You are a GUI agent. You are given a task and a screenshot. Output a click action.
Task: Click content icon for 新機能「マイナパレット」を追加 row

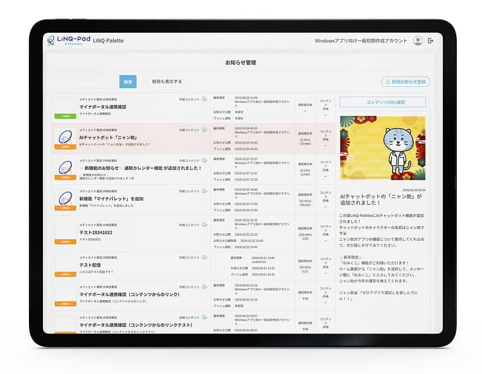click(x=204, y=192)
